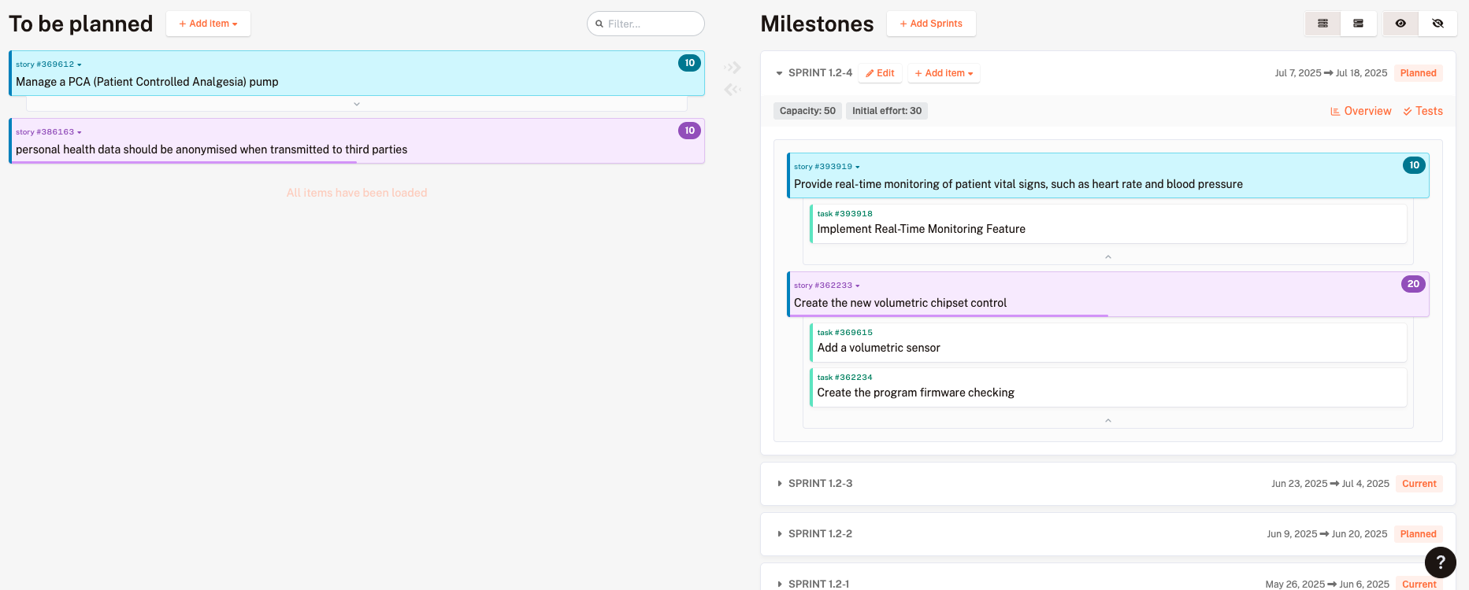Expand children of story #369612
Image resolution: width=1469 pixels, height=590 pixels.
pyautogui.click(x=356, y=104)
